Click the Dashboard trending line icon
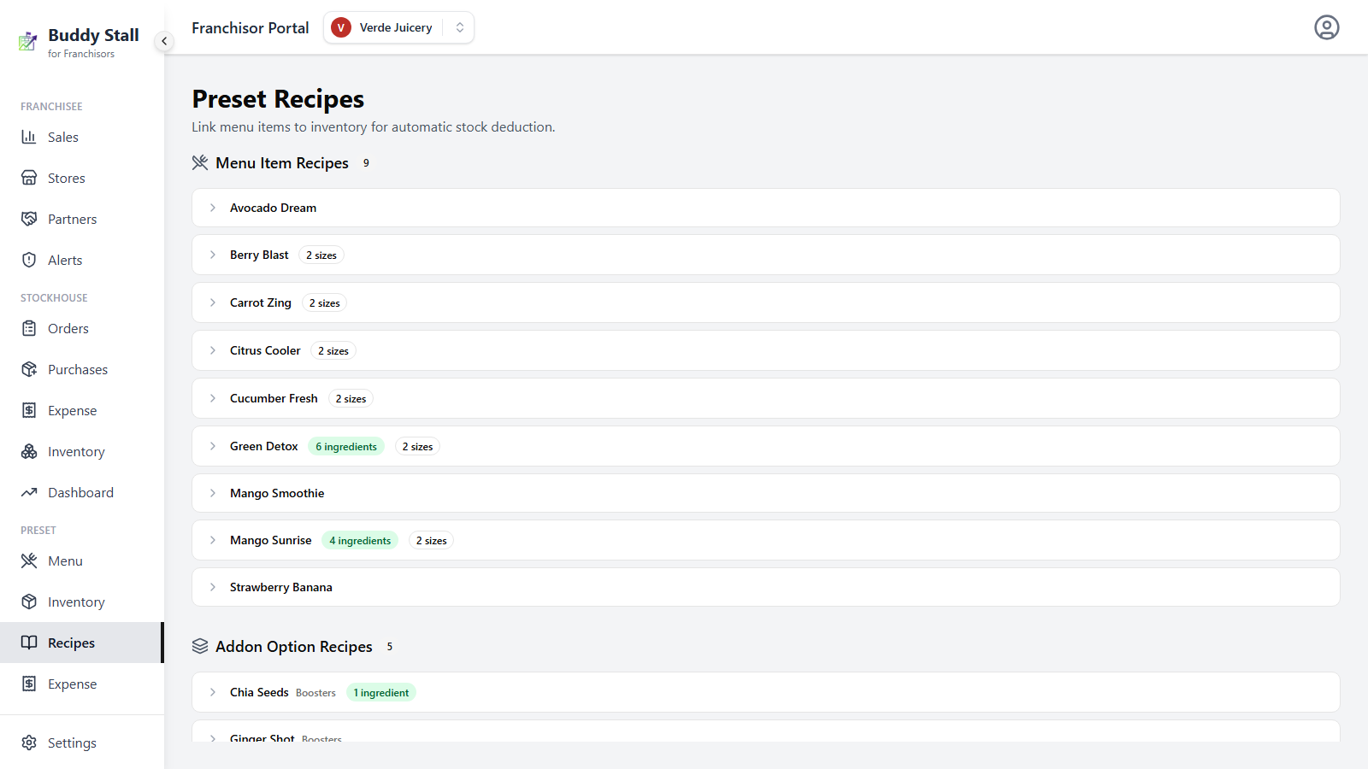1368x769 pixels. pyautogui.click(x=29, y=492)
